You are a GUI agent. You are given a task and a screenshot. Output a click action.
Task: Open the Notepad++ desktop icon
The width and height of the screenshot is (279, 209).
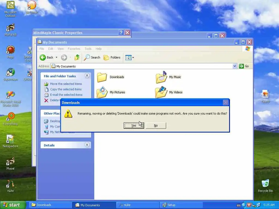(11, 141)
